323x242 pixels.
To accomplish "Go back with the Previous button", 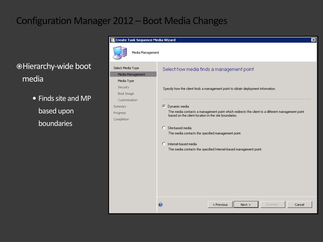I will (x=220, y=205).
